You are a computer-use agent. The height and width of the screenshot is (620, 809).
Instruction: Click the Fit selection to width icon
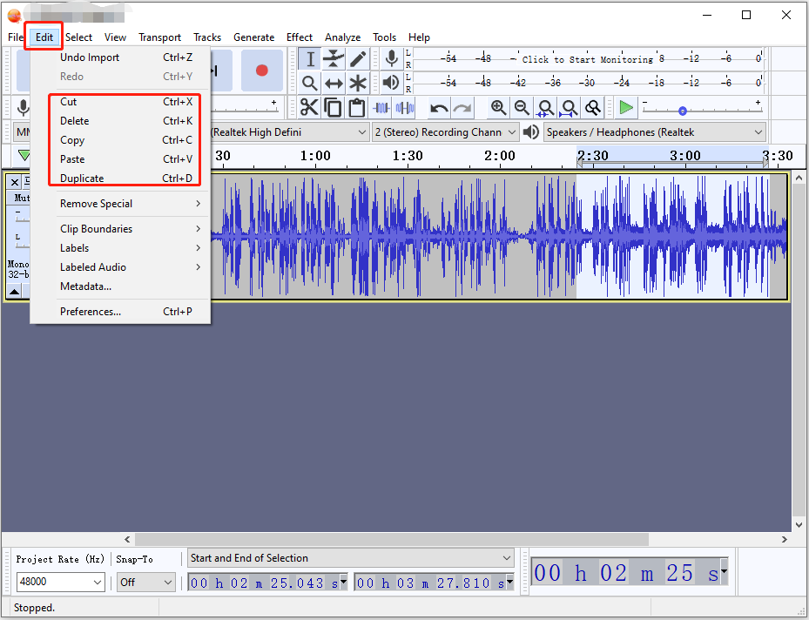point(545,108)
